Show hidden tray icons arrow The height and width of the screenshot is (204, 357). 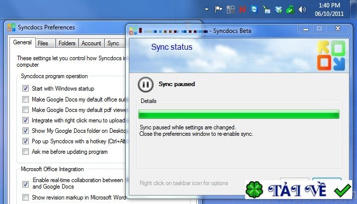[206, 9]
